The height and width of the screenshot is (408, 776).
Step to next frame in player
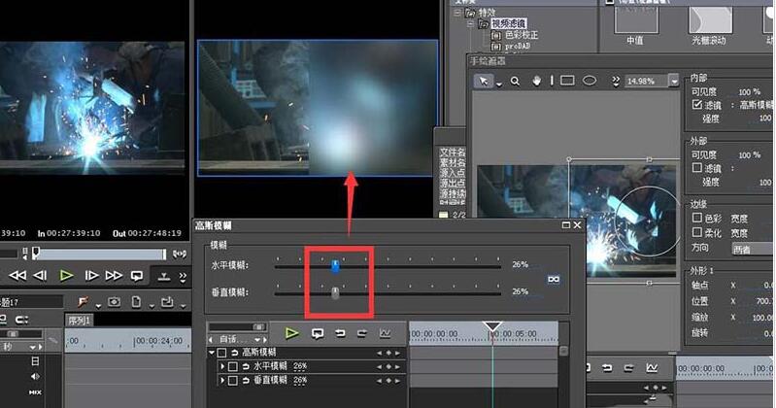(91, 275)
